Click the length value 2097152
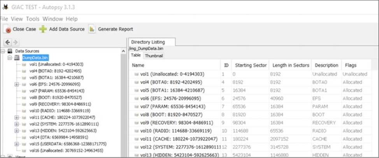Viewport: 379px width, 158px height. 279,139
